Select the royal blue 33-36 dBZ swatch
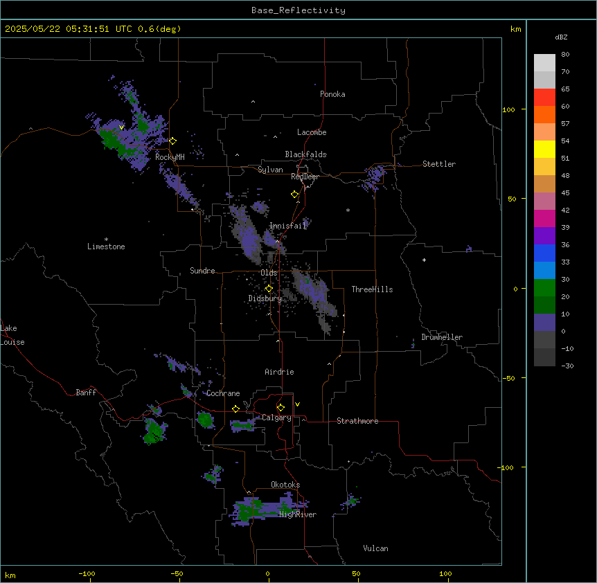Viewport: 597px width, 583px height. 544,253
